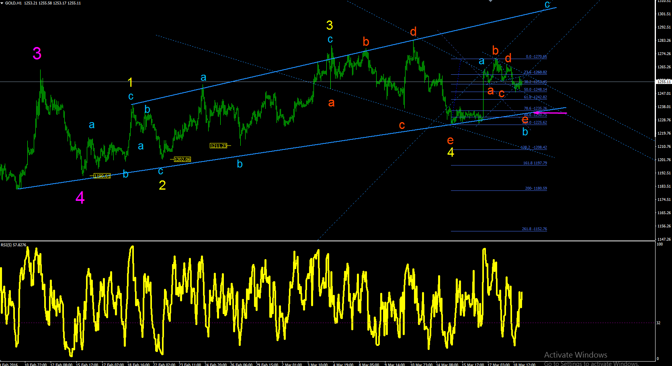Click the 1190.61 price tag

(x=102, y=176)
